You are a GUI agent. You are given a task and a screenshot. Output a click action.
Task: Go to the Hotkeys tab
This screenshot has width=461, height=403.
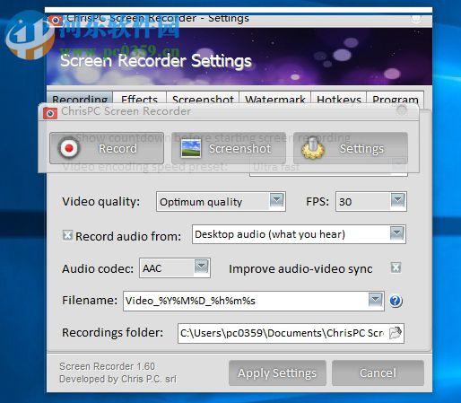click(339, 99)
